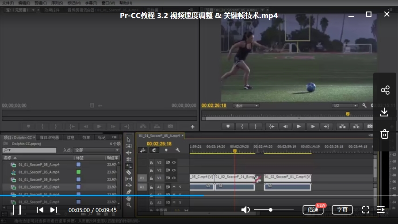Open the 序列(S) menu
Viewport: 398px width, 224px height.
57,3
